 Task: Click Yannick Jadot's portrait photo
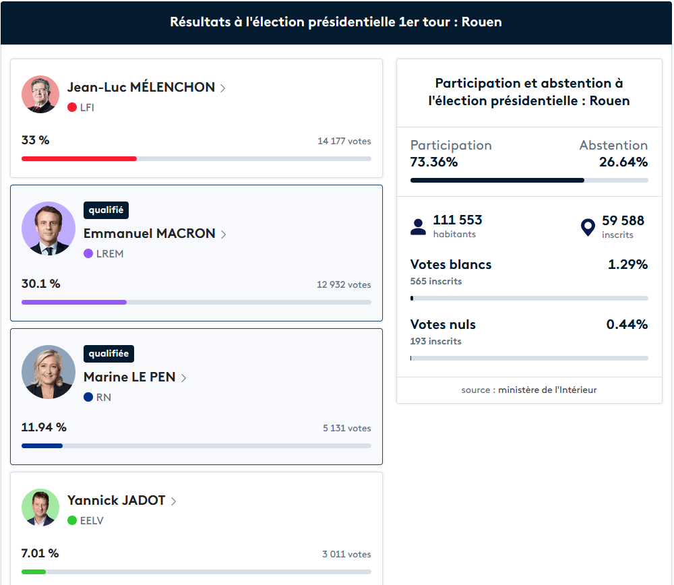(x=40, y=507)
